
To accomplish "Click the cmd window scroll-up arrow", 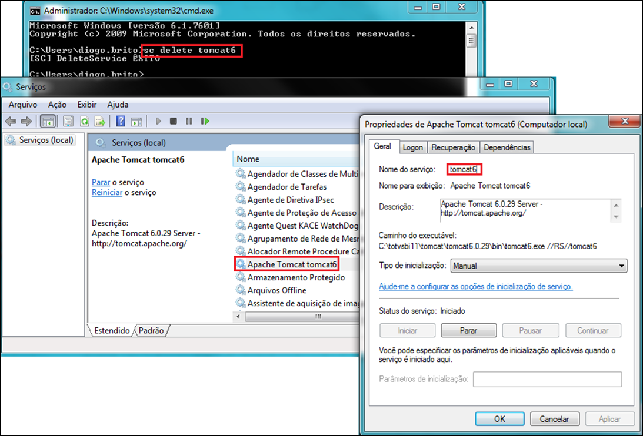I will tap(471, 28).
